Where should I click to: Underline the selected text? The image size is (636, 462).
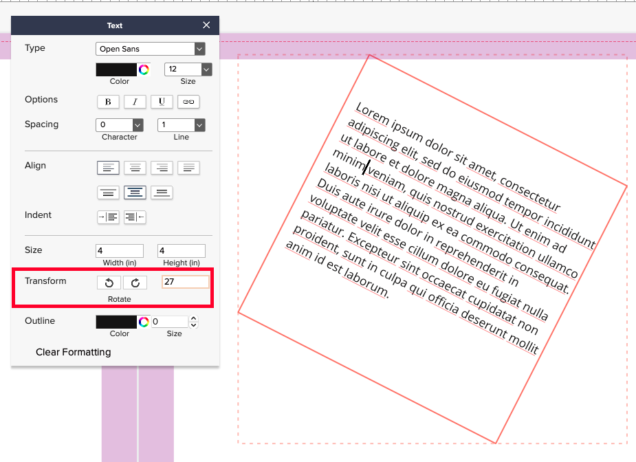click(x=162, y=102)
